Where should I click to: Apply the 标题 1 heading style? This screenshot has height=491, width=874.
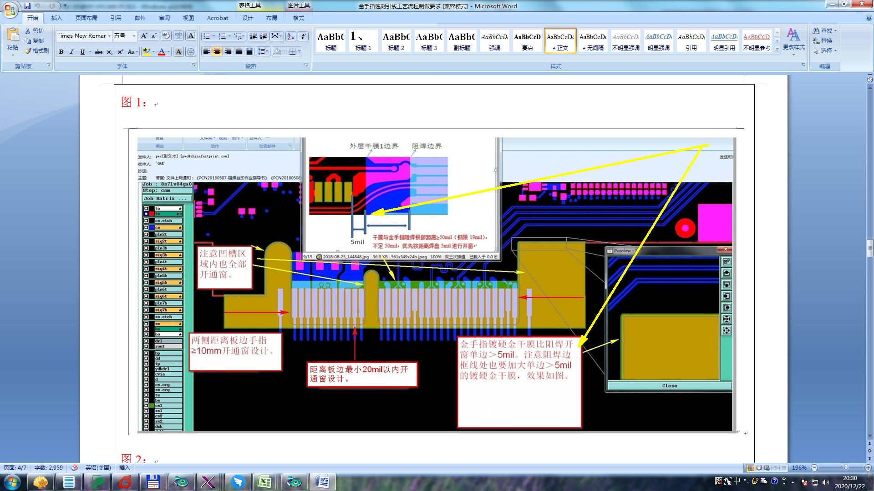click(363, 40)
